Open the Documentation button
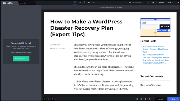Image resolution: width=180 pixels, height=101 pixels. (x=21, y=59)
